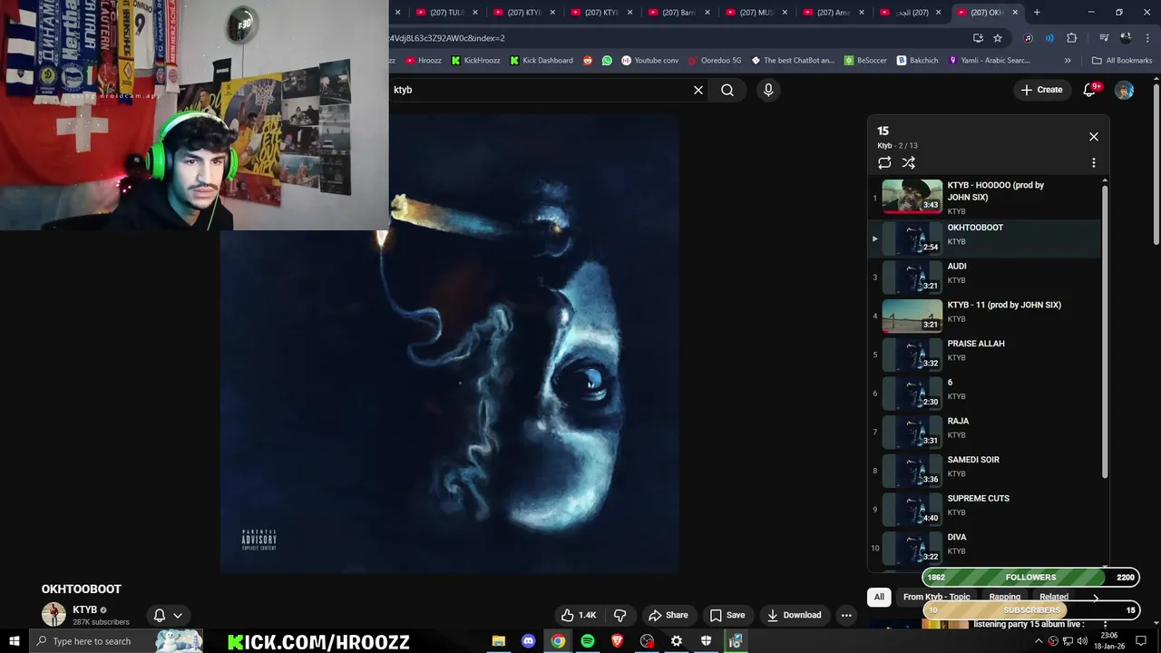Switch to the (207) Barri browser tab
1161x653 pixels.
[678, 12]
